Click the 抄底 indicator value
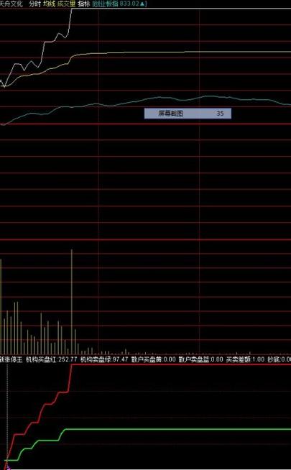This screenshot has height=470, width=291. coord(280,359)
